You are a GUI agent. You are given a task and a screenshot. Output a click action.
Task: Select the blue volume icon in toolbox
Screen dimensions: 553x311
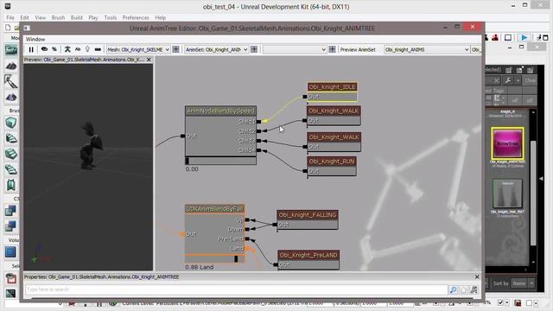coord(10,252)
